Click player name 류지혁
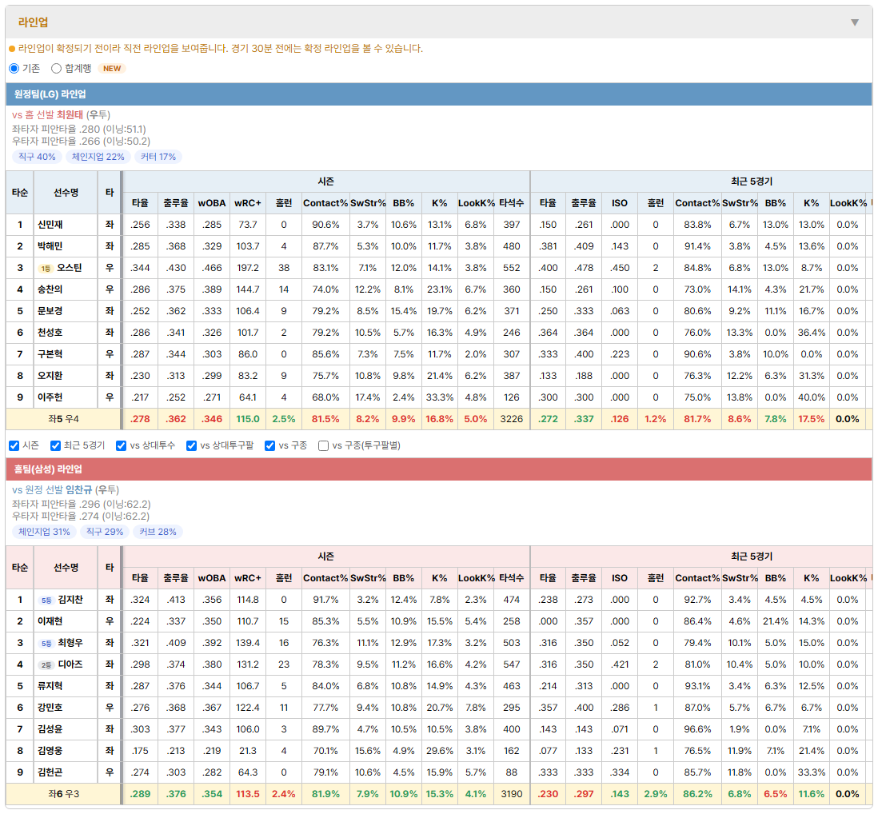The image size is (878, 814). (x=50, y=686)
